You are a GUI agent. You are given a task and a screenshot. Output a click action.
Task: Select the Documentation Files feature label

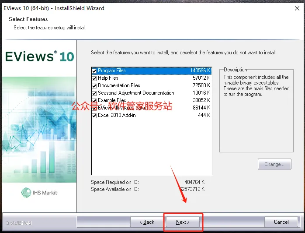119,85
